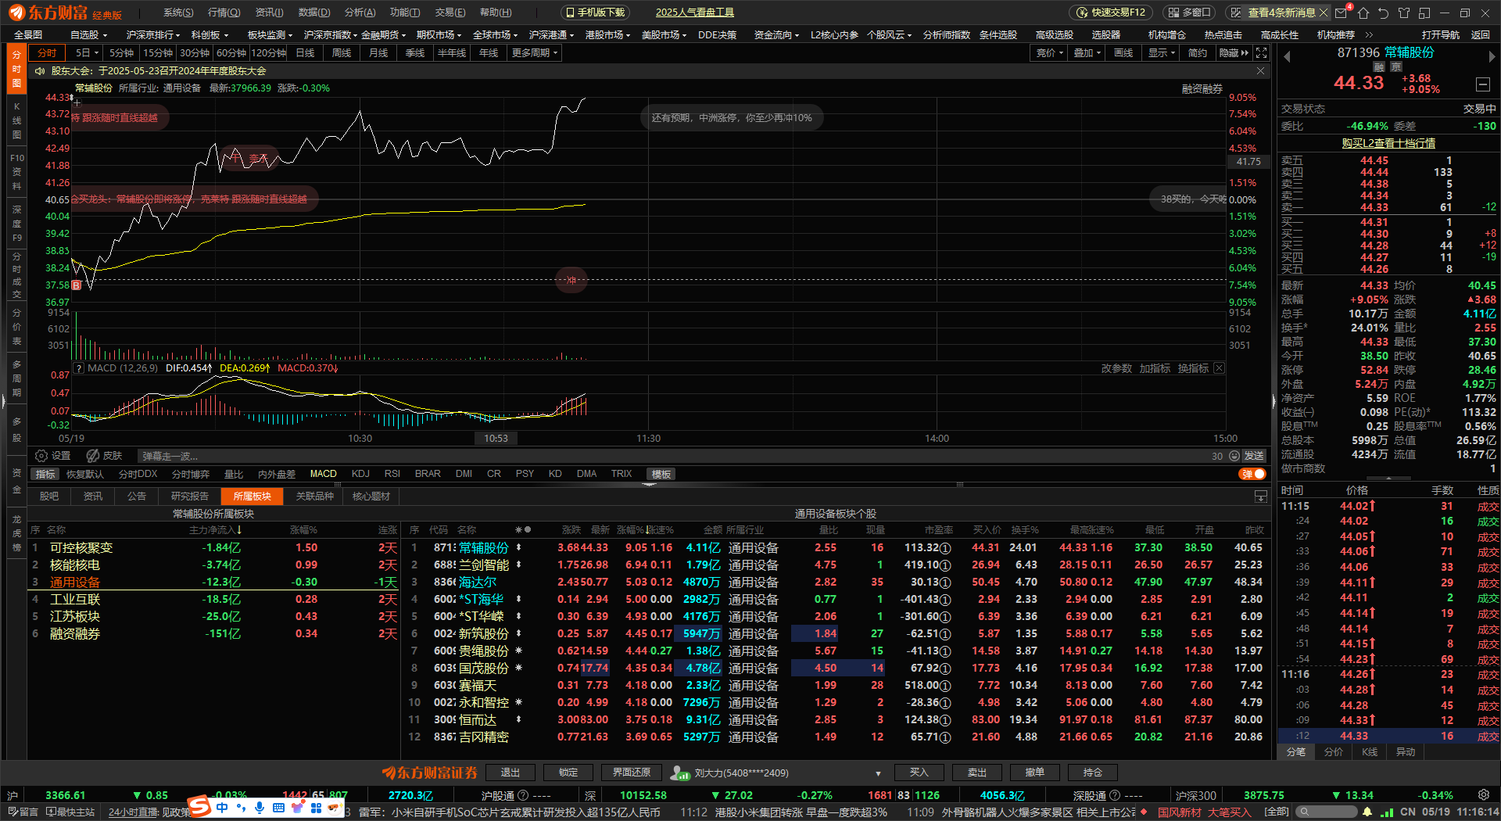Close the MACD indicator pane X icon

1219,368
